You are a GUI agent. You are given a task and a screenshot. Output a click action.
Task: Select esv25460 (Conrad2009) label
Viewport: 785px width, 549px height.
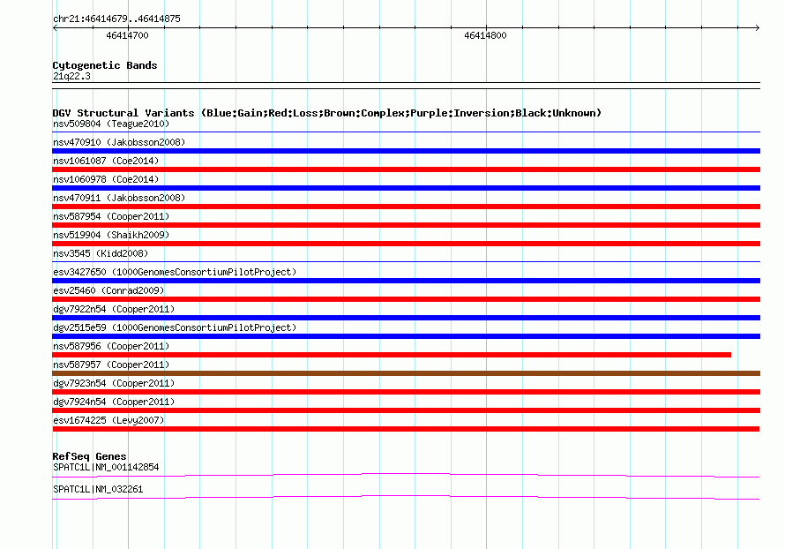tap(108, 290)
